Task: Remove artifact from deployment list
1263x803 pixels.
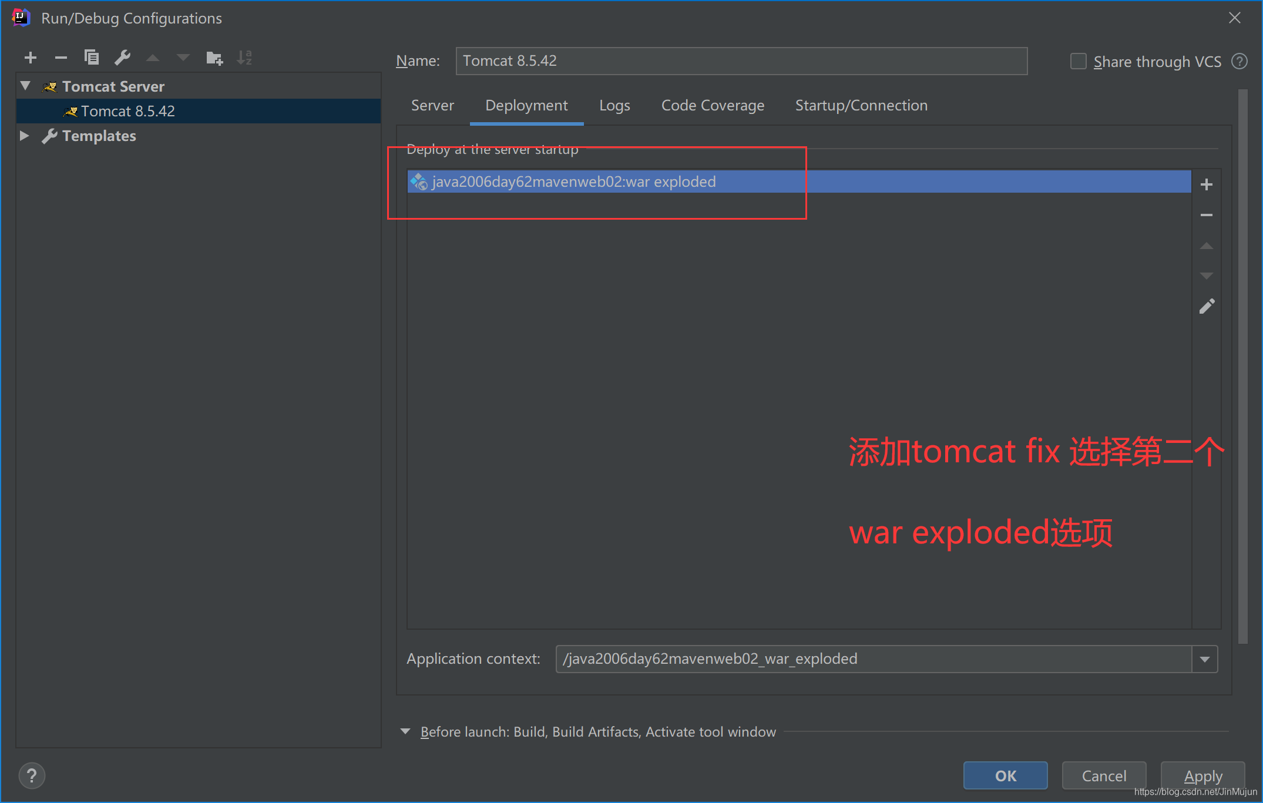Action: tap(1206, 215)
